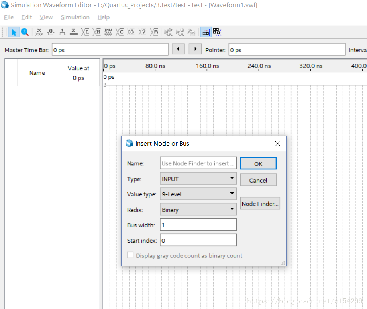Click the 240.0 ns ruler mark
The image size is (367, 309).
click(259, 66)
